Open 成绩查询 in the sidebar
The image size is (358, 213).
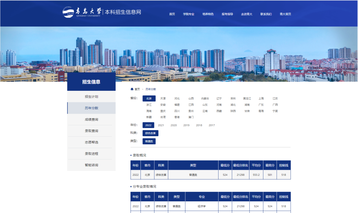(91, 119)
